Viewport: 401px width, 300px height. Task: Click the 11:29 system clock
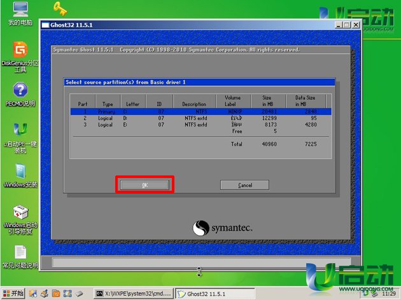(389, 294)
